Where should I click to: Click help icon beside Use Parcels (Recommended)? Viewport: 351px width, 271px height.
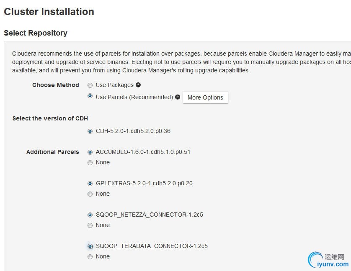(x=178, y=97)
